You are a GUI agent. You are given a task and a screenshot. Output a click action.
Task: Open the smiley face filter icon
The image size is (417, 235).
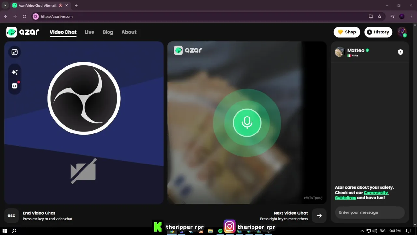pyautogui.click(x=15, y=86)
